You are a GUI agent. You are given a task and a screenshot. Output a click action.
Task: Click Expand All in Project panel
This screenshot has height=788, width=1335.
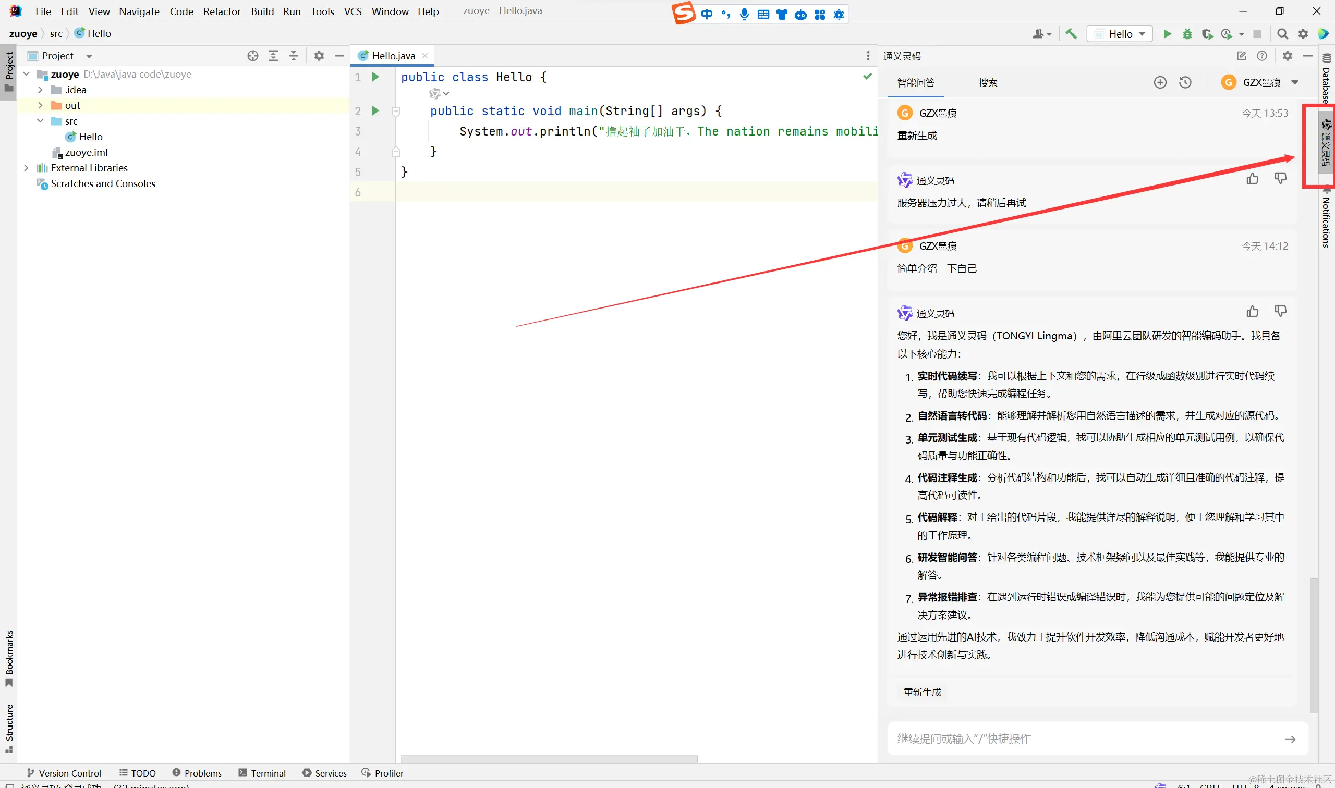tap(273, 56)
